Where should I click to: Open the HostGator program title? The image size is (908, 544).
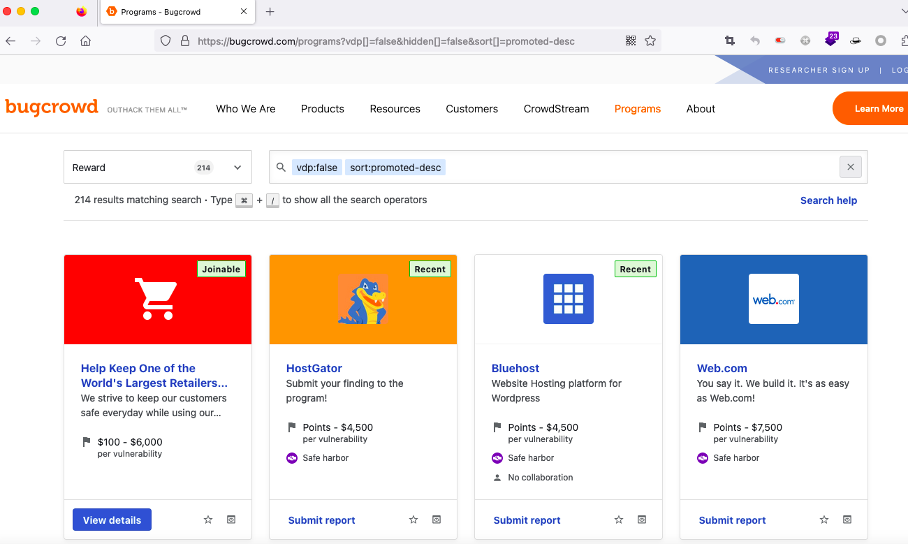314,368
